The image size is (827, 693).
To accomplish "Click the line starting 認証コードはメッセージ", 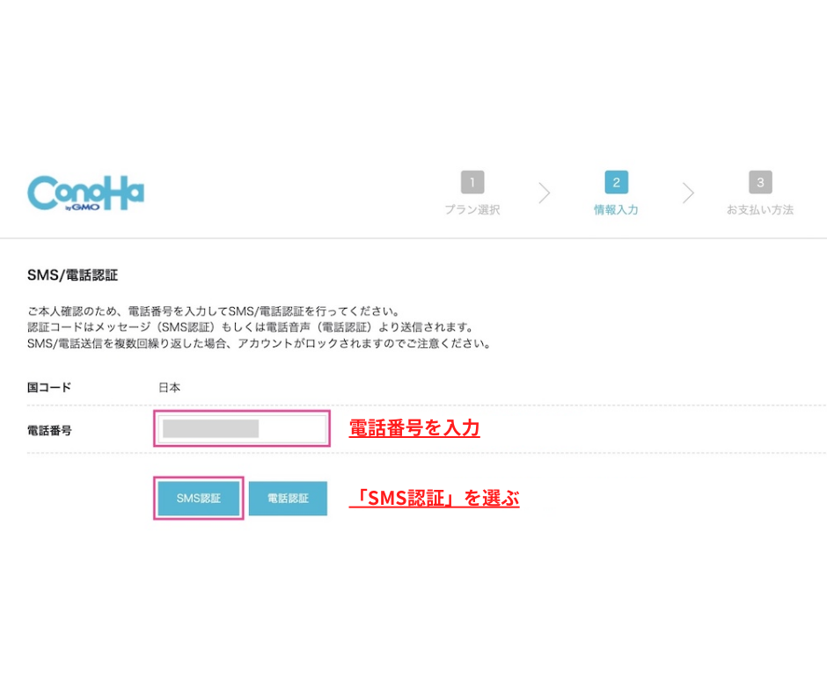I will (251, 327).
